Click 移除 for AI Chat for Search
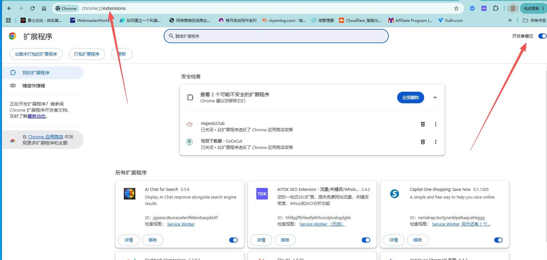547x260 pixels. 153,240
